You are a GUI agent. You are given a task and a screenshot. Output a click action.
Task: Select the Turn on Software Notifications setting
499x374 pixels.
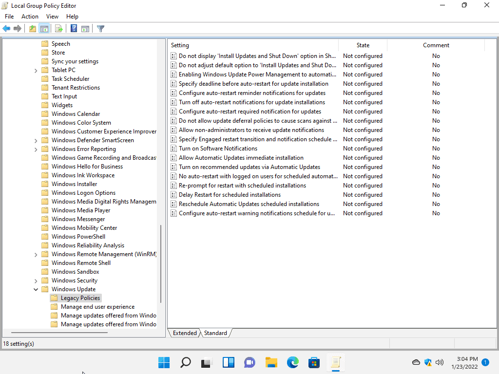[x=217, y=148]
